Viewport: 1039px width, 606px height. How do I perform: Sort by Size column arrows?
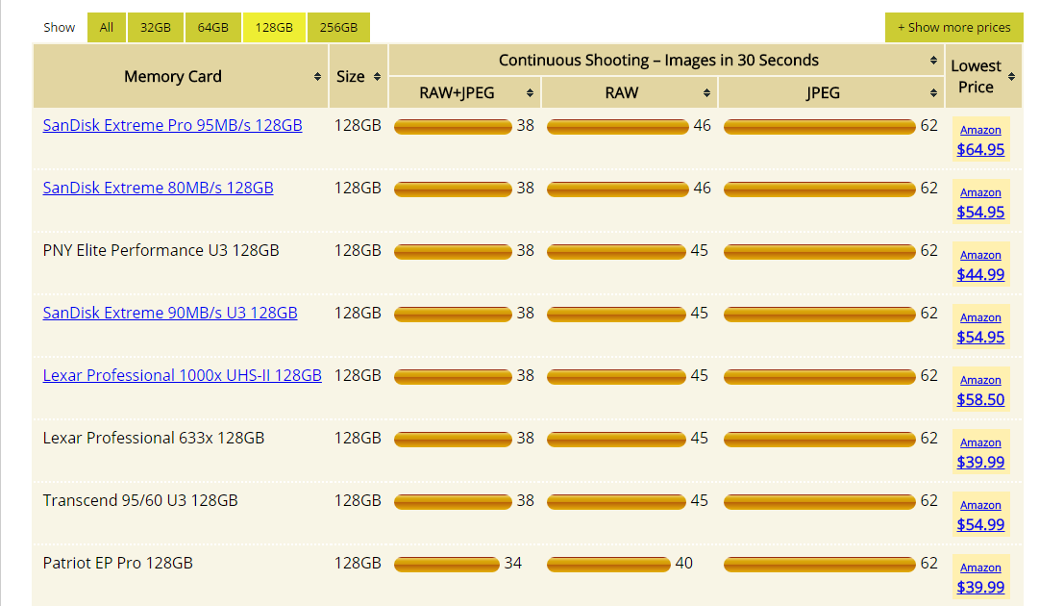[377, 77]
